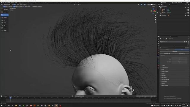190x107 pixels.
Task: Click the navigation axis gizmo
Action: (153, 11)
